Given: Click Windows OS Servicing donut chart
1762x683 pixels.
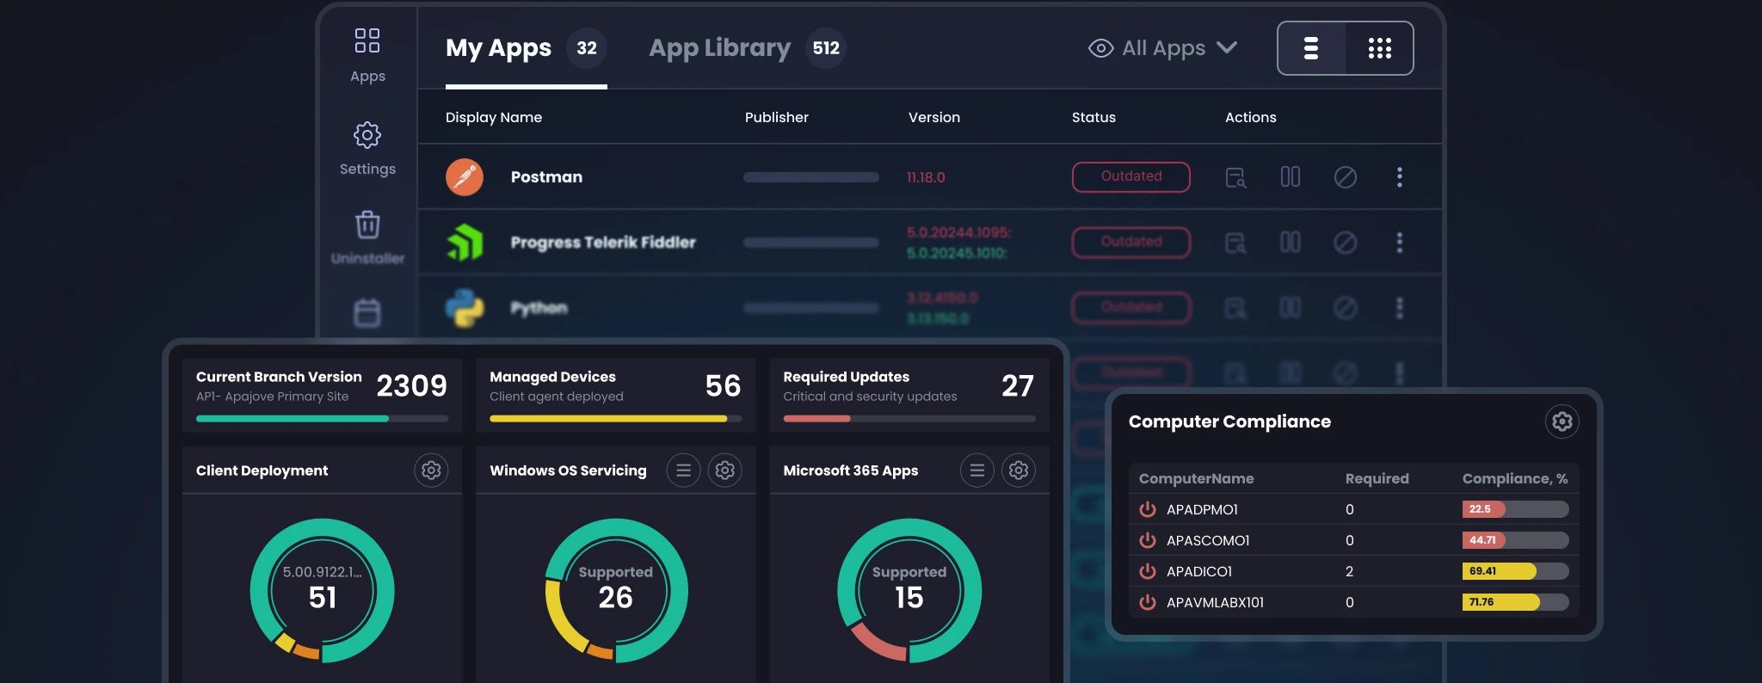Looking at the screenshot, I should (x=616, y=590).
